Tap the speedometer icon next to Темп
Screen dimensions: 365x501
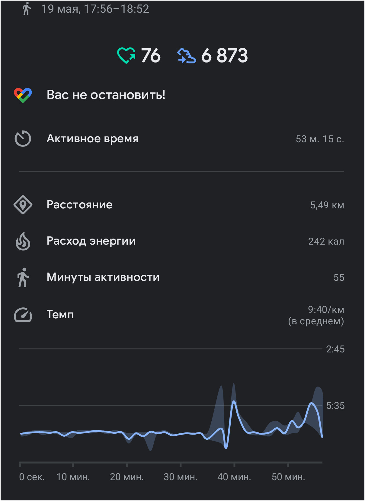23,315
